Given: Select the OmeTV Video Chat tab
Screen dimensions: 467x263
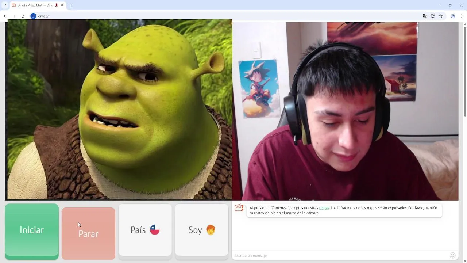Looking at the screenshot, I should [x=37, y=5].
